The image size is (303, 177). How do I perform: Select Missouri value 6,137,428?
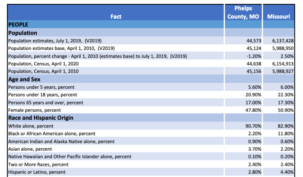283,41
